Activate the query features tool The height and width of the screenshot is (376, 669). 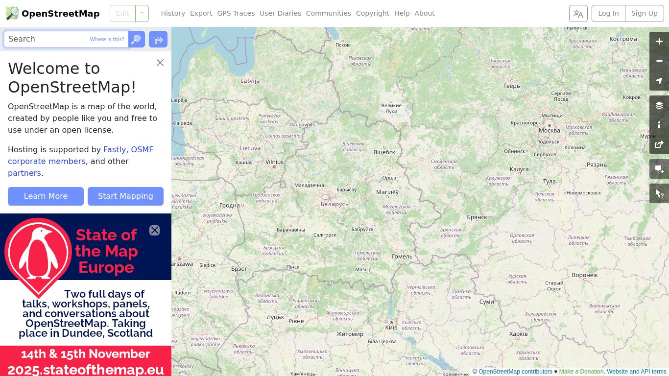(x=659, y=193)
